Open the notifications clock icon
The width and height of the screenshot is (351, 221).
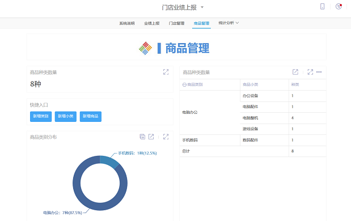click(x=339, y=6)
